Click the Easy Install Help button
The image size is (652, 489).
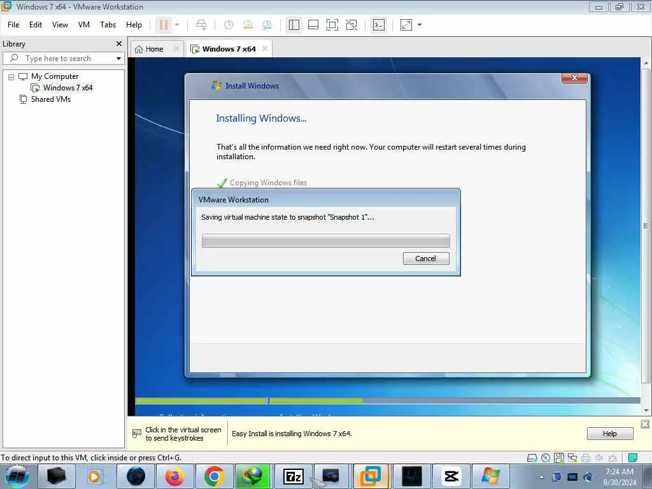(x=610, y=434)
